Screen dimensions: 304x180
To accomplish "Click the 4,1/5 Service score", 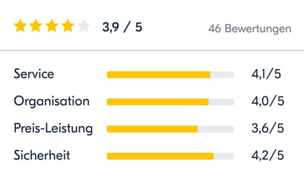I will tap(266, 74).
